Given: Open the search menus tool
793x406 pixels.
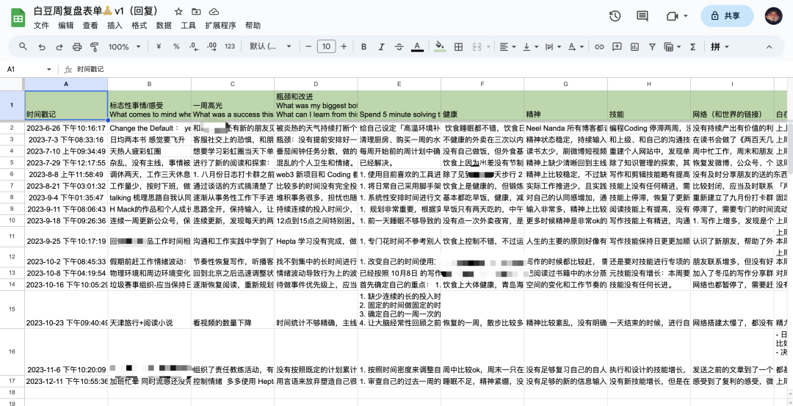Looking at the screenshot, I should [23, 46].
